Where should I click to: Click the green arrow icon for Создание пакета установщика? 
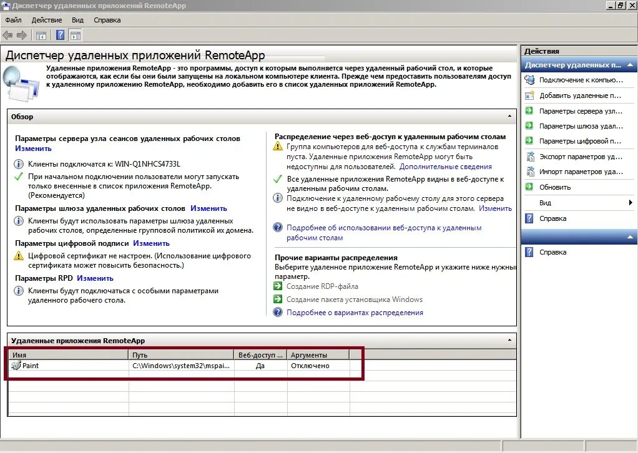click(278, 300)
